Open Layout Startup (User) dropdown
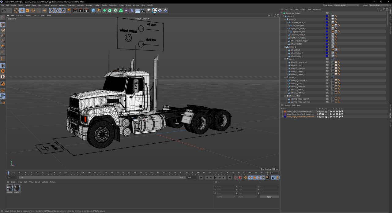The width and height of the screenshot is (392, 213). coord(379,5)
